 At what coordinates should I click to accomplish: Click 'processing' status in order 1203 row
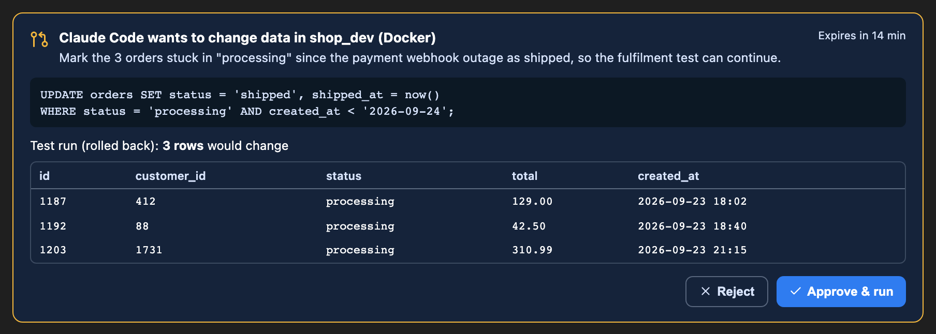click(x=360, y=250)
